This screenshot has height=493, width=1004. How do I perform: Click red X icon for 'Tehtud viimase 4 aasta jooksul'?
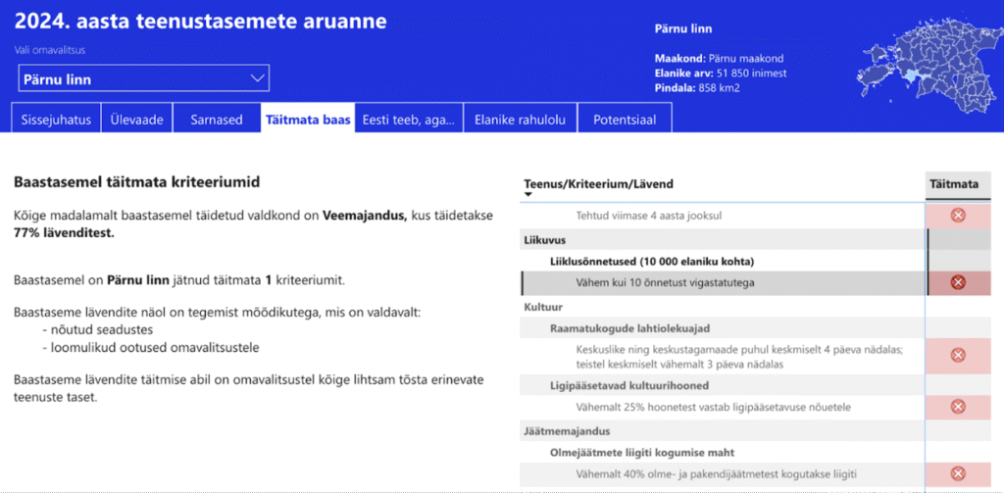(x=958, y=216)
